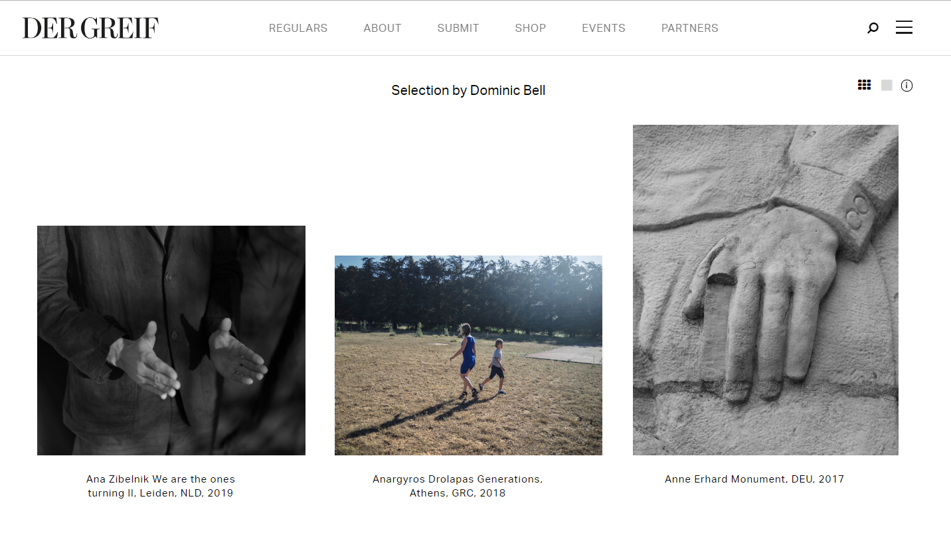This screenshot has width=951, height=535.
Task: Open the PARTNERS page
Action: (x=690, y=28)
